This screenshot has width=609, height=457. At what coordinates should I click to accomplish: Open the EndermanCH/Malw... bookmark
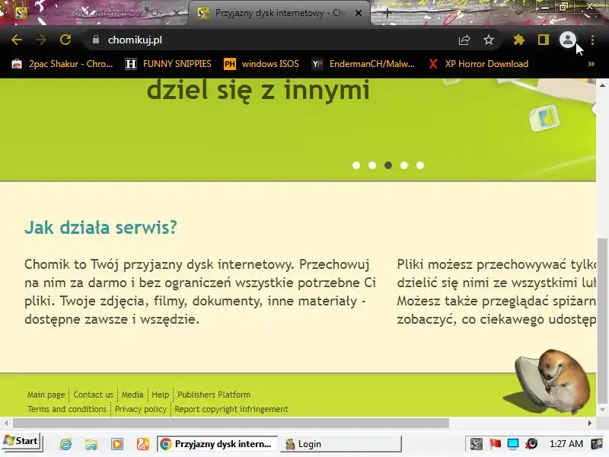pos(364,64)
